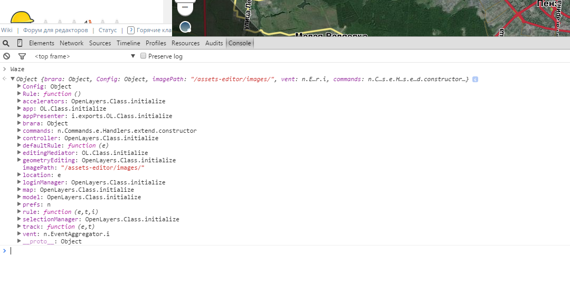Expand the brara property

(x=20, y=123)
